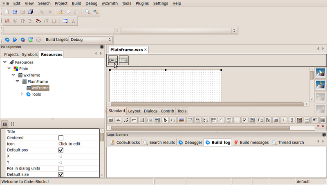
Task: Open the left code completion combo box
Action: click(62, 31)
